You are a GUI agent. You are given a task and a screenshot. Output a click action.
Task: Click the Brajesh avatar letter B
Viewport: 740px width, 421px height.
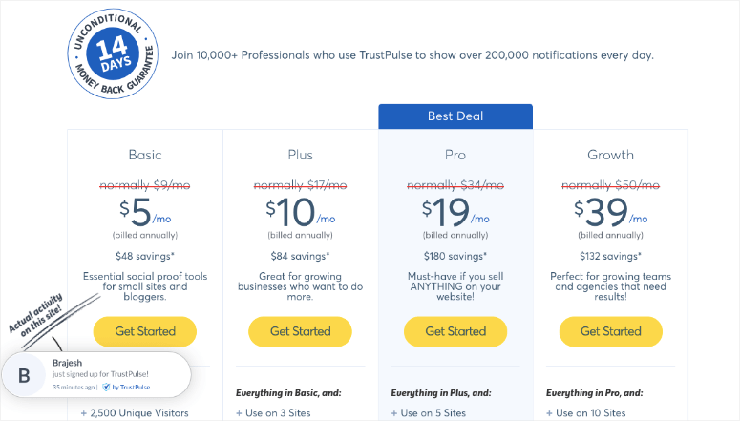24,376
